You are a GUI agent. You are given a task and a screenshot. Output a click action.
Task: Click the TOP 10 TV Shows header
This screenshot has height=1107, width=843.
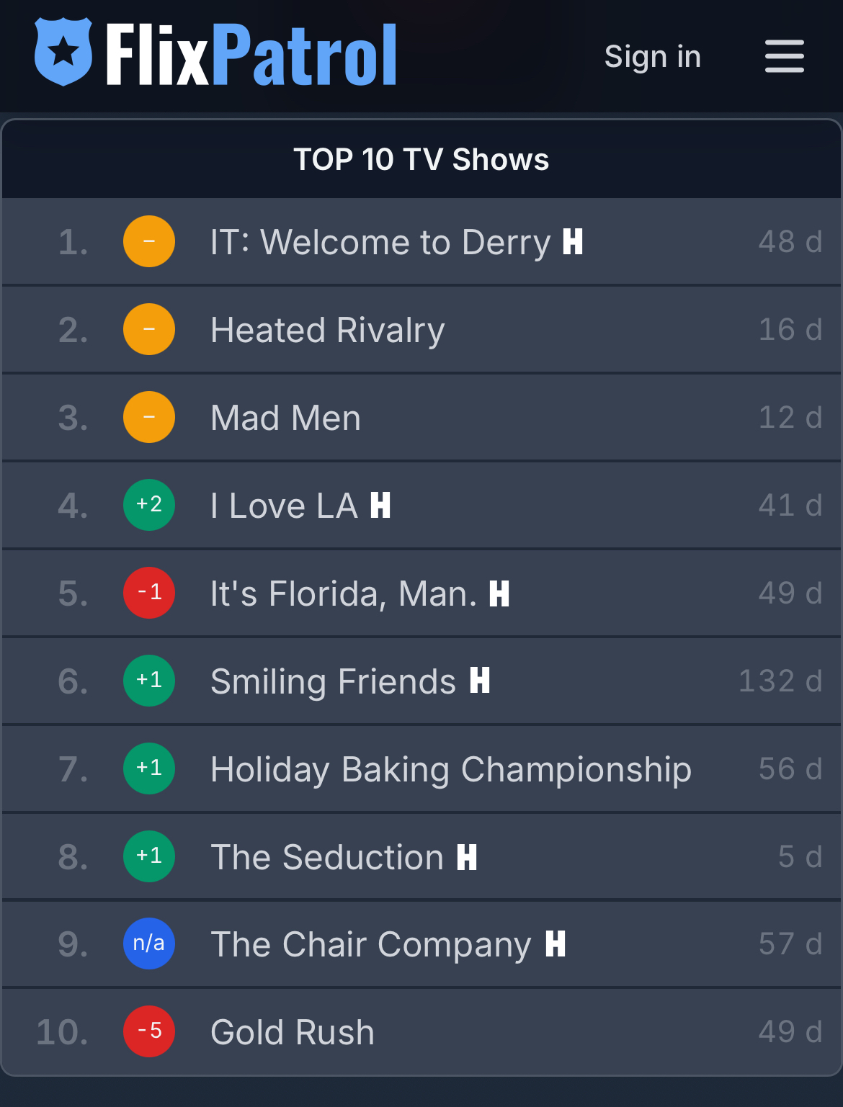(421, 159)
